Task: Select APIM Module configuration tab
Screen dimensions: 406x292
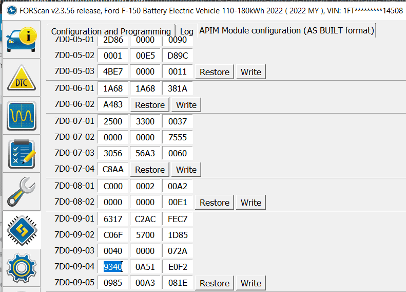Action: pos(286,30)
